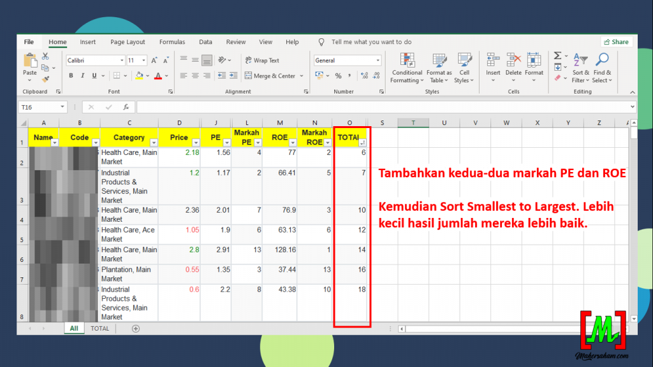This screenshot has height=367, width=653.
Task: Click the Format Painter brush icon
Action: pos(45,79)
